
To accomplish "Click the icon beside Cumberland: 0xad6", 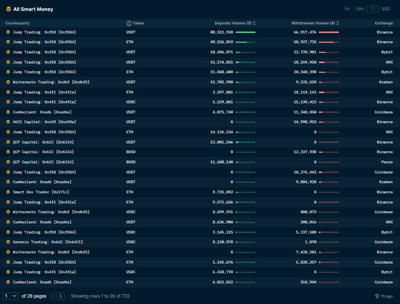I will pos(8,112).
